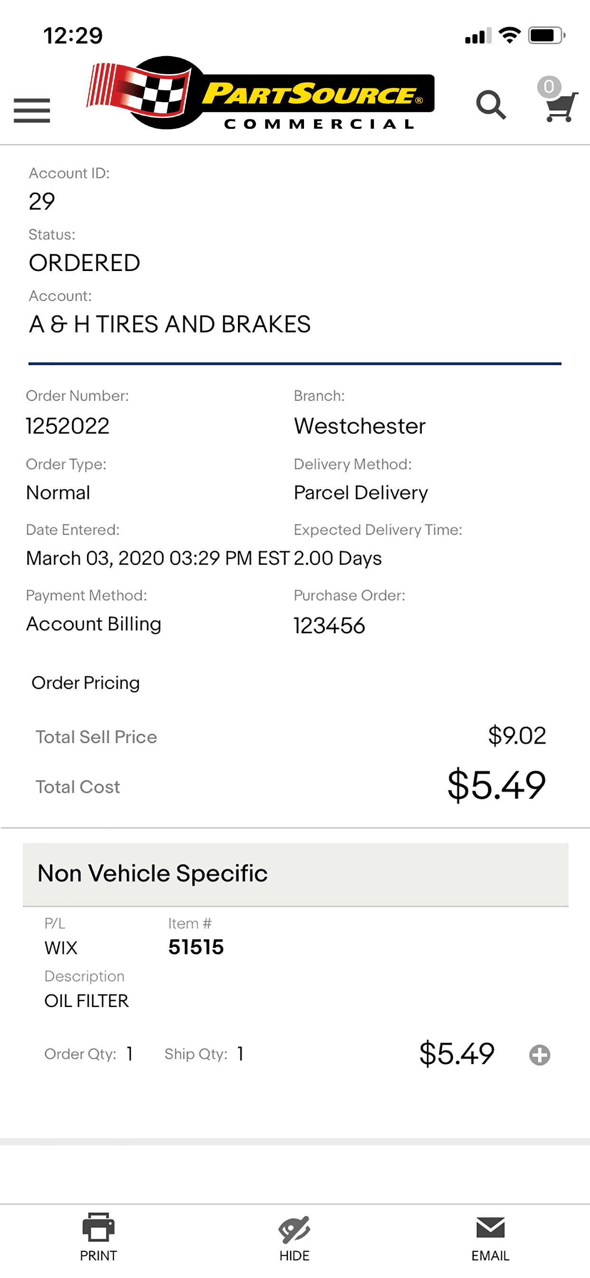Select the Non Vehicle Specific header

click(295, 874)
